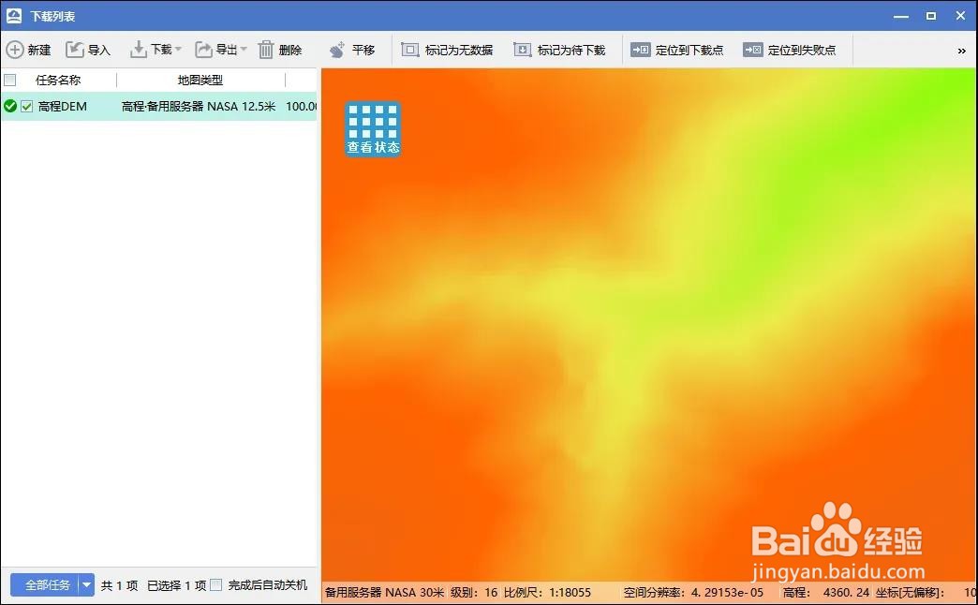Click the 级别: 16 status entry
The height and width of the screenshot is (605, 978).
[x=474, y=593]
